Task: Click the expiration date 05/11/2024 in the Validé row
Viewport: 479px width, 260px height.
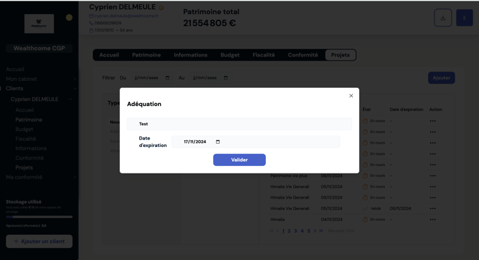Action: (400, 208)
